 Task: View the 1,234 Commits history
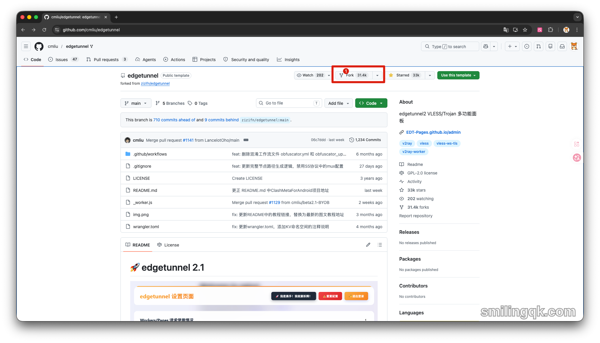[365, 140]
